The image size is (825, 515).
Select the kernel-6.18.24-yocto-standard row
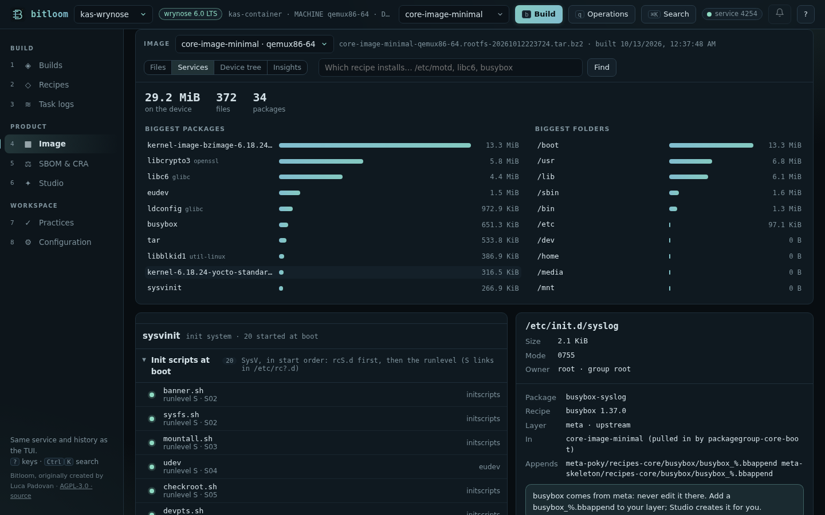click(333, 272)
